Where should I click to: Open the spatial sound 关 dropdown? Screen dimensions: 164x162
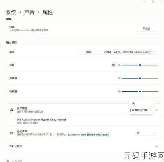pyautogui.click(x=146, y=133)
